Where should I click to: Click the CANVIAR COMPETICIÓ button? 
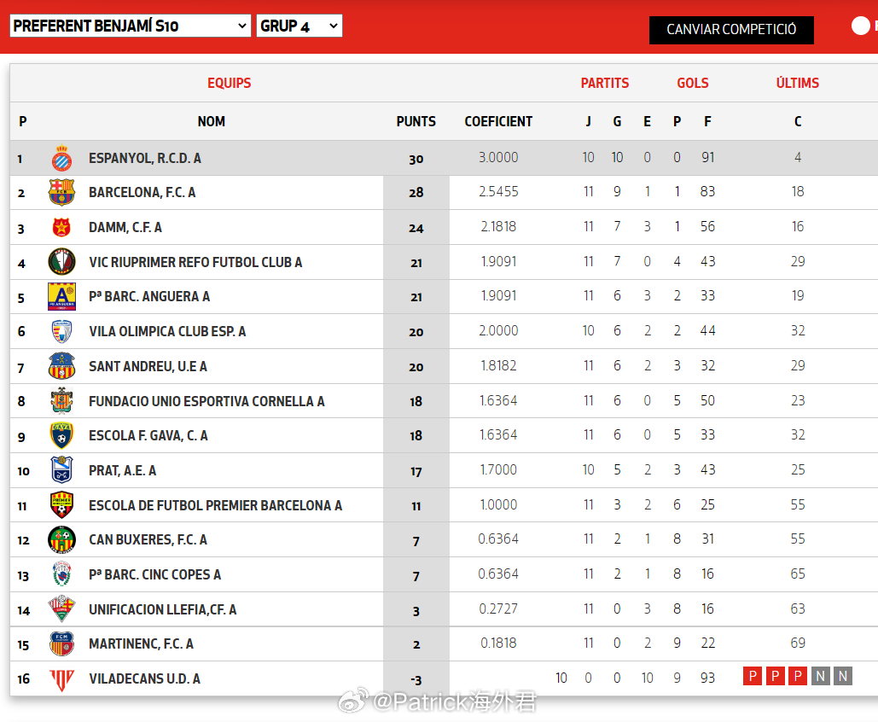[x=731, y=30]
